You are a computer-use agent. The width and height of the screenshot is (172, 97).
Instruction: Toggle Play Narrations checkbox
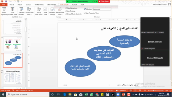(x=66, y=8)
